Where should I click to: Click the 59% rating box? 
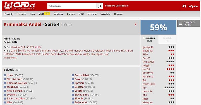(x=158, y=27)
